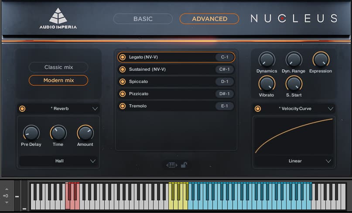Click the octave up arrow beside the keyboard
The image size is (352, 213).
tap(7, 189)
